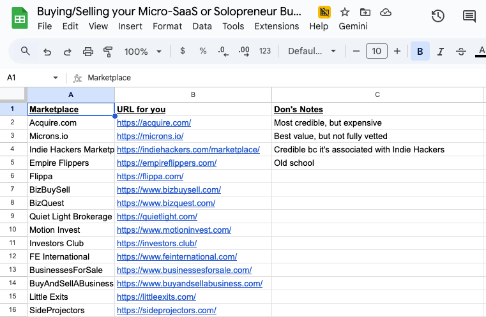Expand the Name box dropdown arrow

click(x=56, y=78)
